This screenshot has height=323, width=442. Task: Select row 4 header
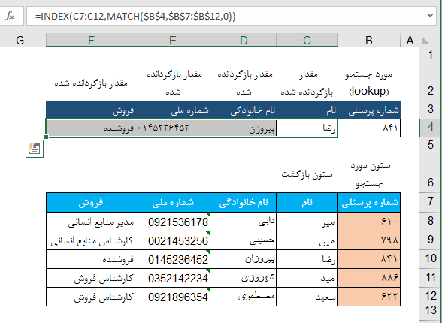coord(431,127)
